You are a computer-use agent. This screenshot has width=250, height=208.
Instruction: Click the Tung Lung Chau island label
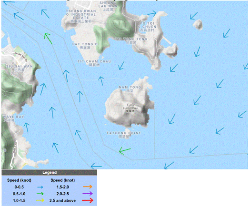(130, 108)
